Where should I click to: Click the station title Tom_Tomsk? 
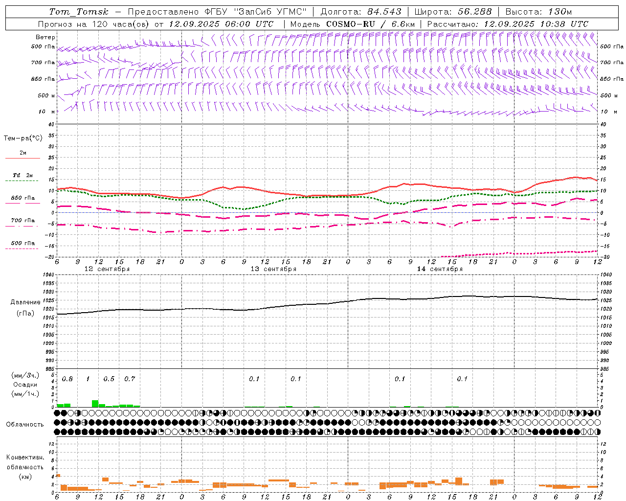(x=78, y=12)
